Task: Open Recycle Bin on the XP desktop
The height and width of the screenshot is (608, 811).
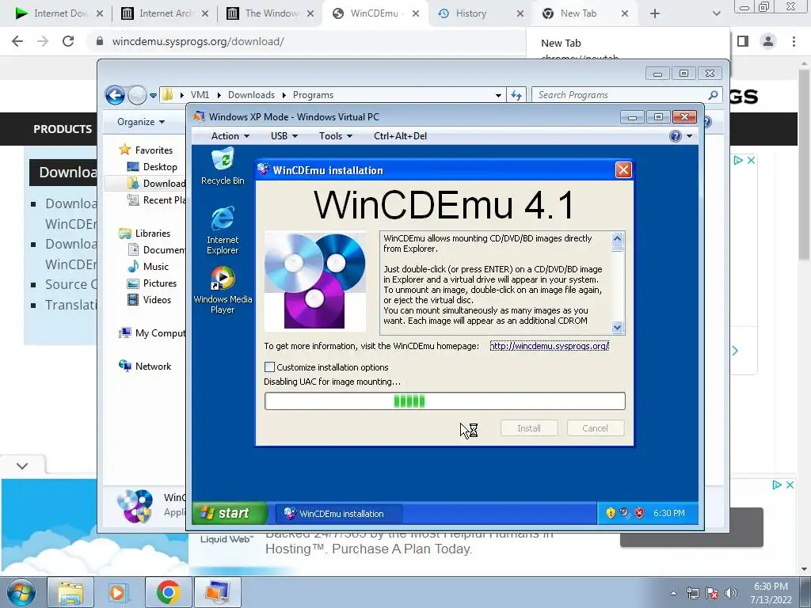Action: [x=223, y=166]
